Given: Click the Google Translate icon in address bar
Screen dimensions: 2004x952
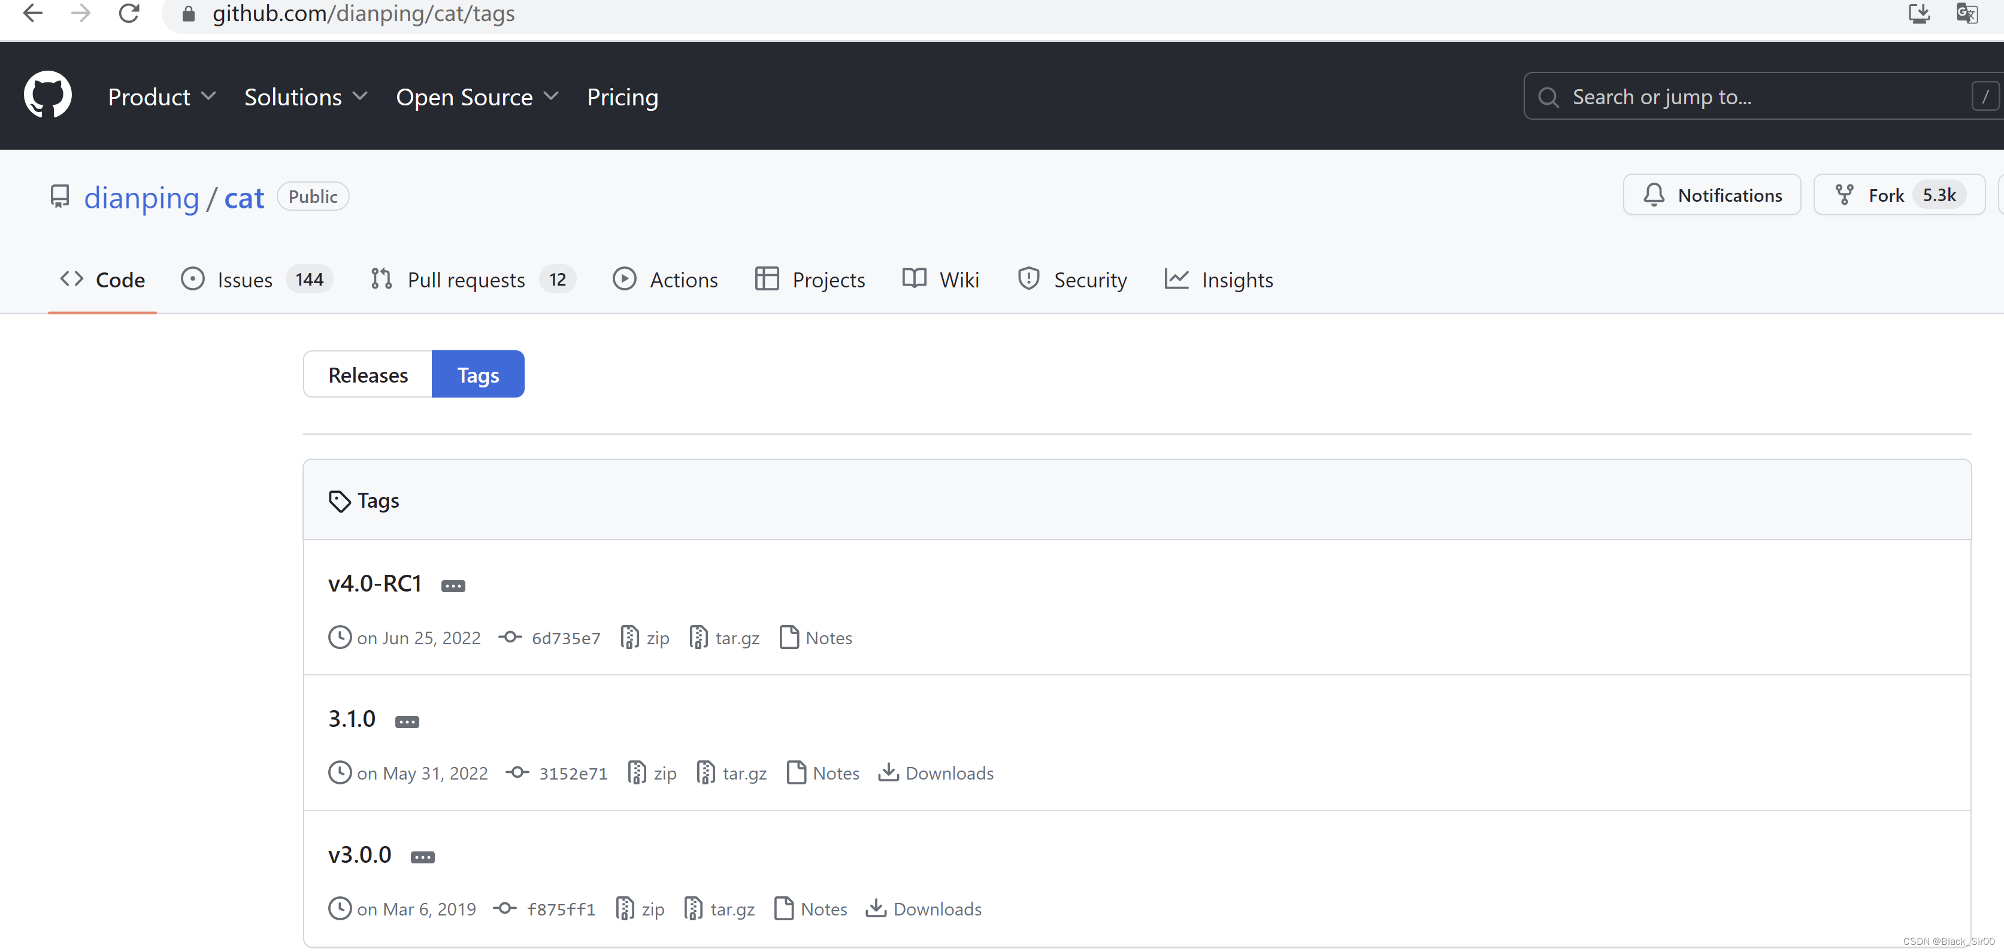Looking at the screenshot, I should tap(1967, 13).
